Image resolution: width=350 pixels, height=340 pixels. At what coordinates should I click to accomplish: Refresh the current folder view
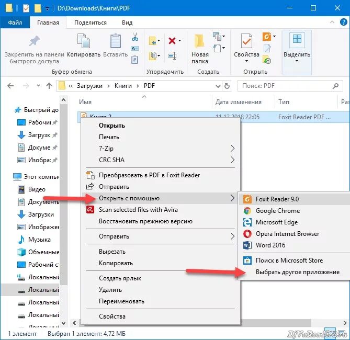(x=227, y=86)
